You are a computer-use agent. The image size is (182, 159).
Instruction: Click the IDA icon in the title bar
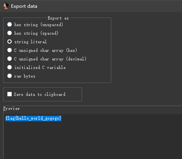tap(6, 6)
